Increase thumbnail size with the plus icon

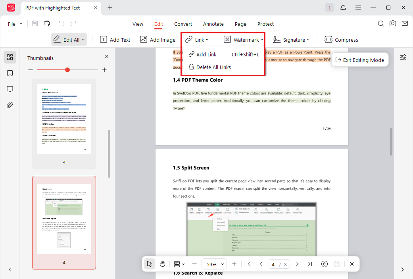pos(104,70)
